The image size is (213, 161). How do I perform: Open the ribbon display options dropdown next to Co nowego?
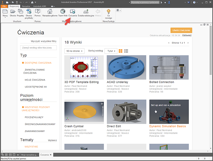tap(118, 10)
